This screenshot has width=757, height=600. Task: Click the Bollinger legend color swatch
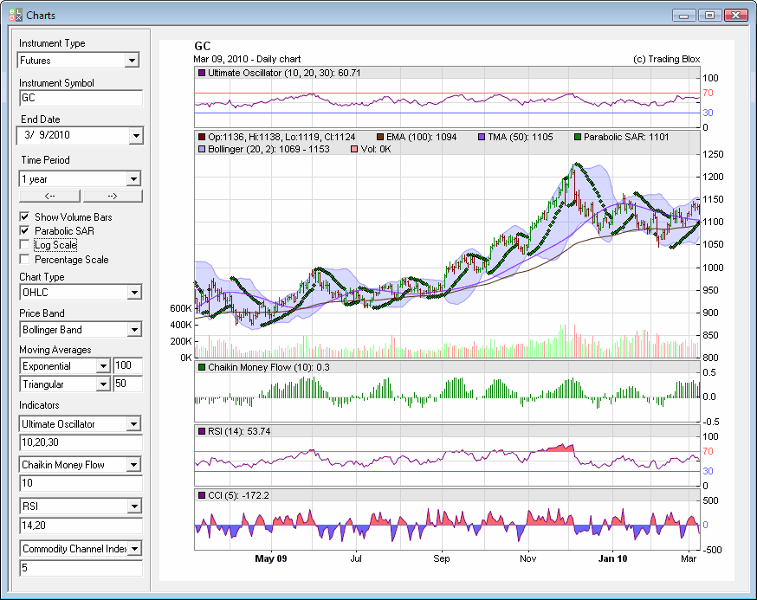(202, 149)
